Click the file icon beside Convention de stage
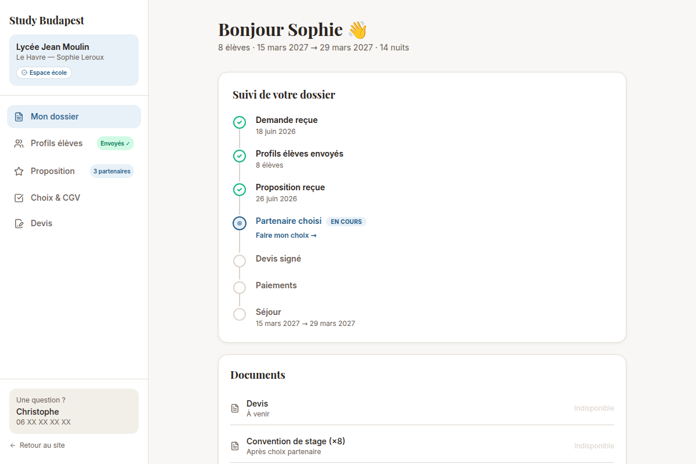 click(x=235, y=446)
